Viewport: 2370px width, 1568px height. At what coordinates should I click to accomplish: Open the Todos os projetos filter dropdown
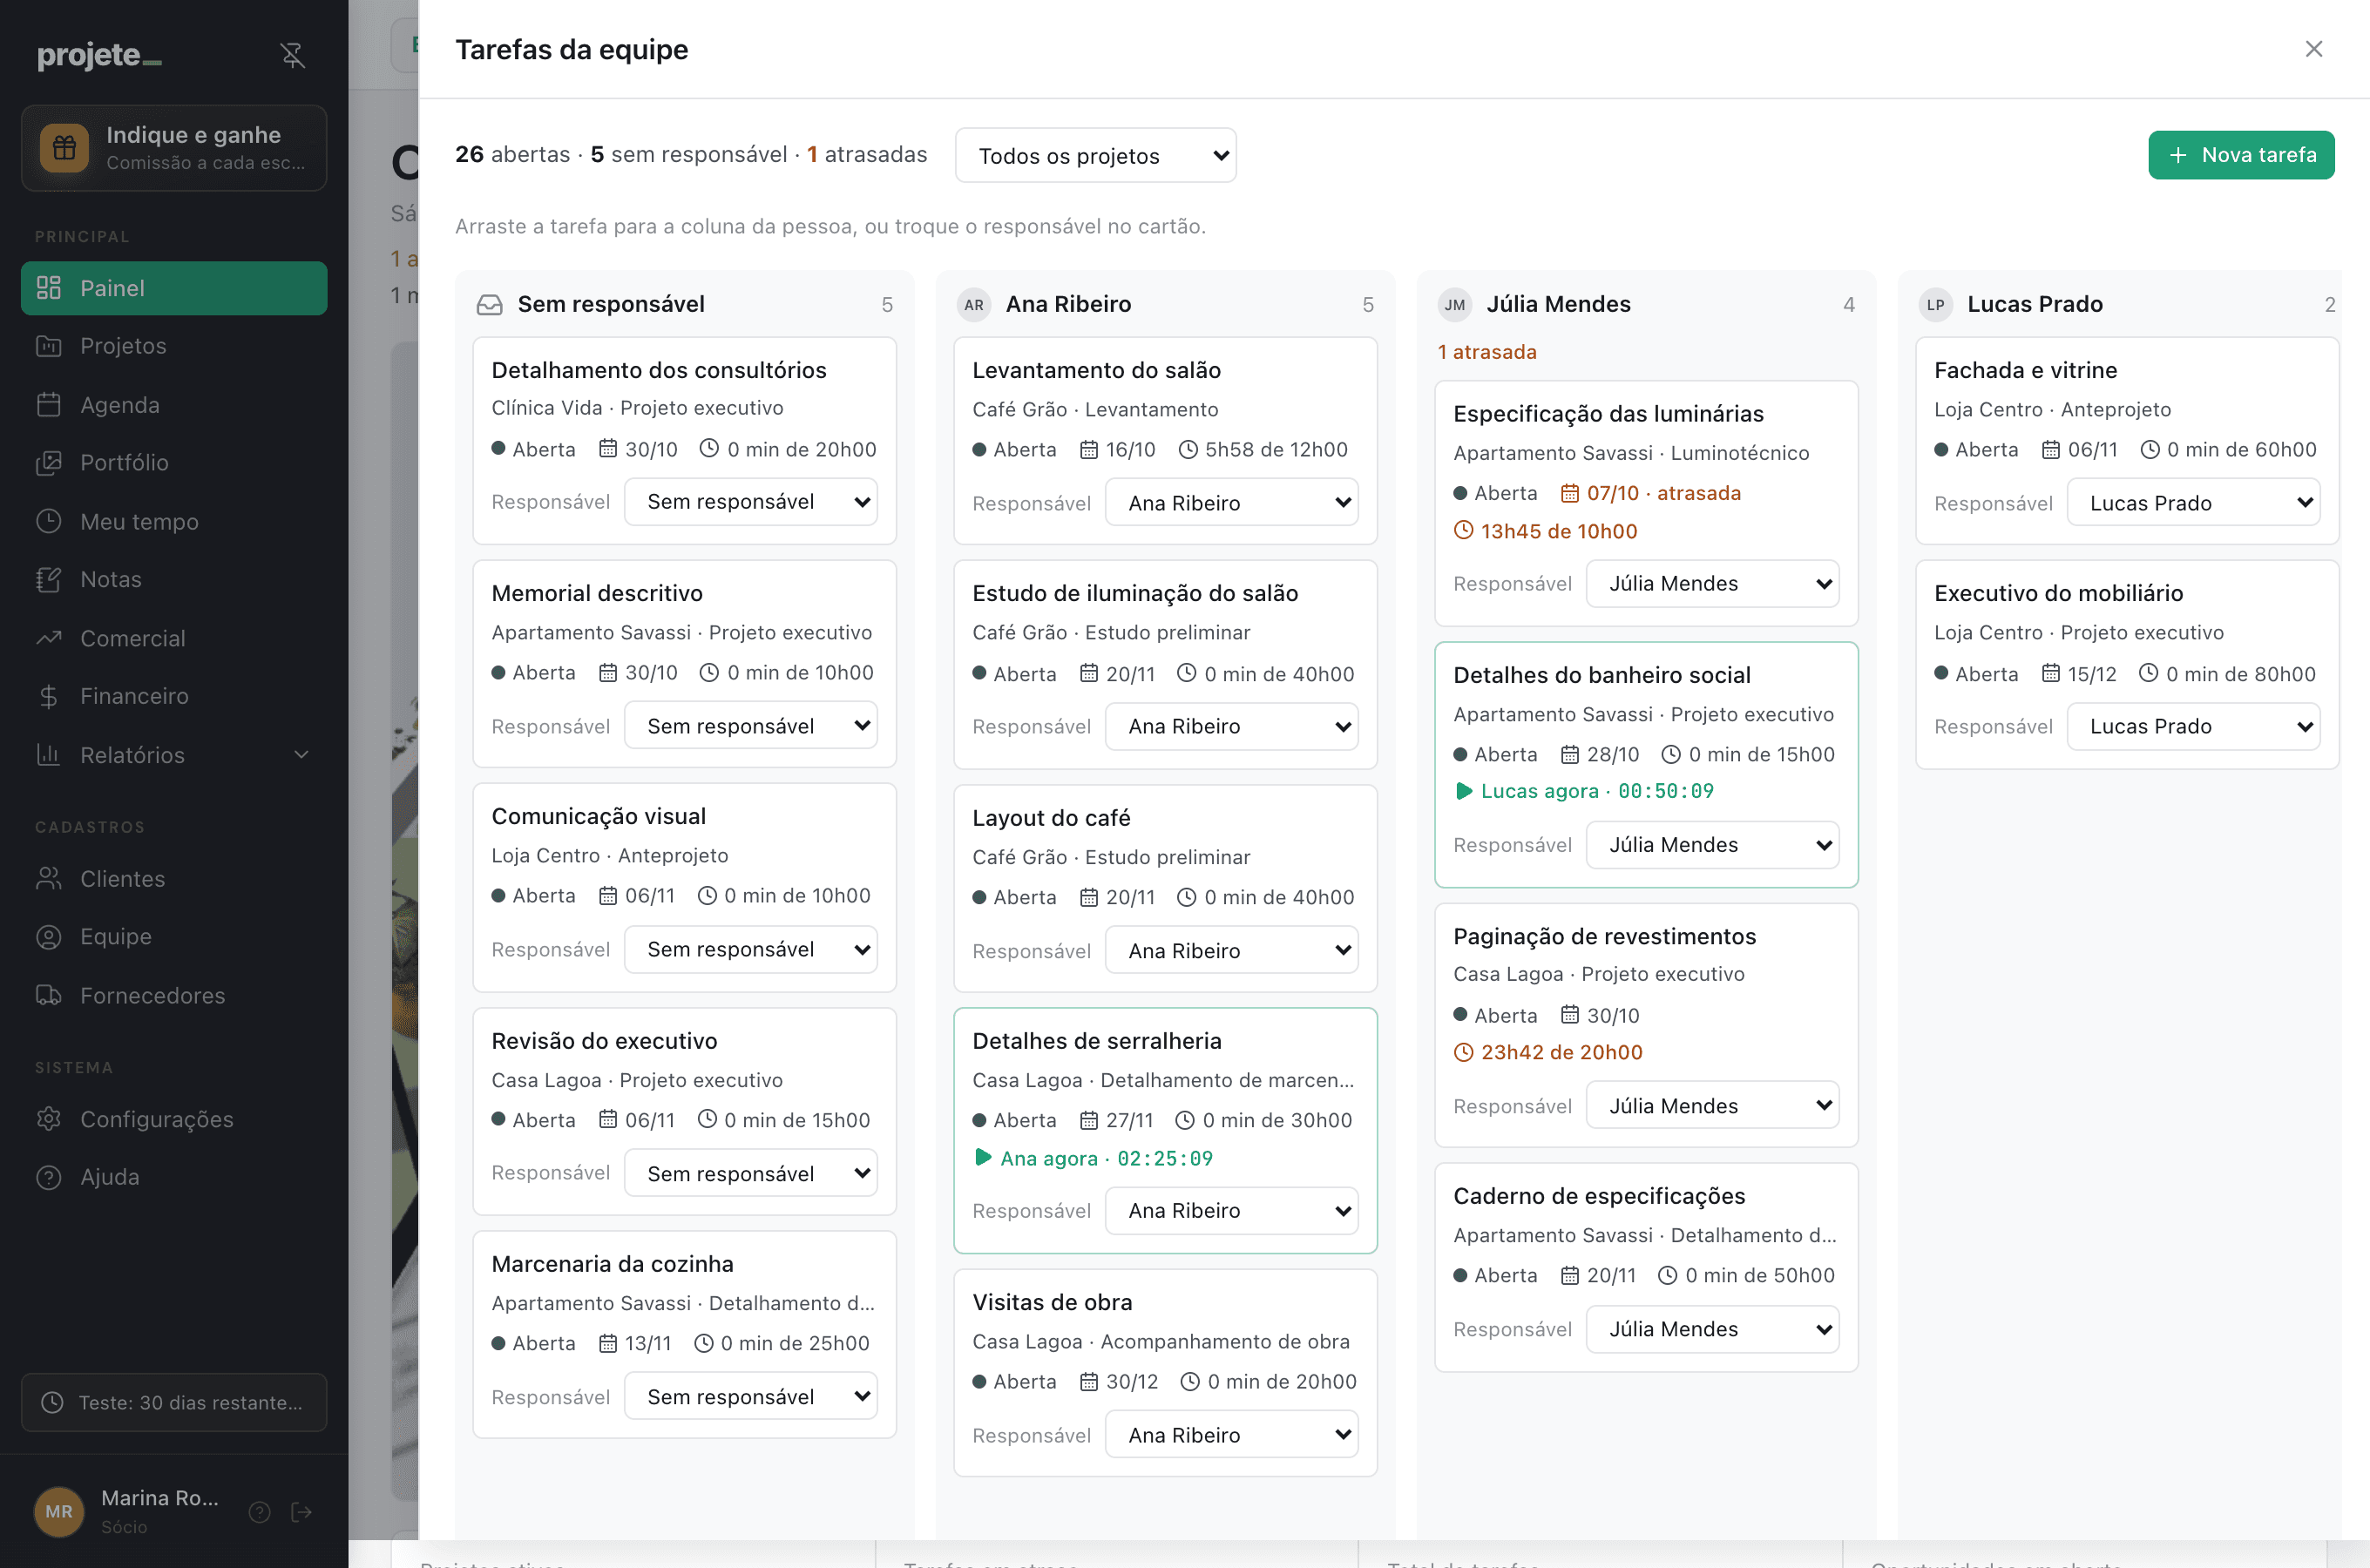1095,155
